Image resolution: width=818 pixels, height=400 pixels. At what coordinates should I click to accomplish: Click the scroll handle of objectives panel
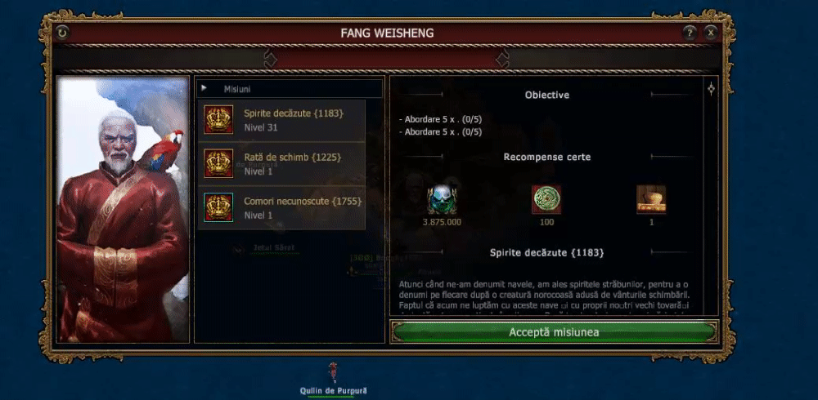pos(711,89)
